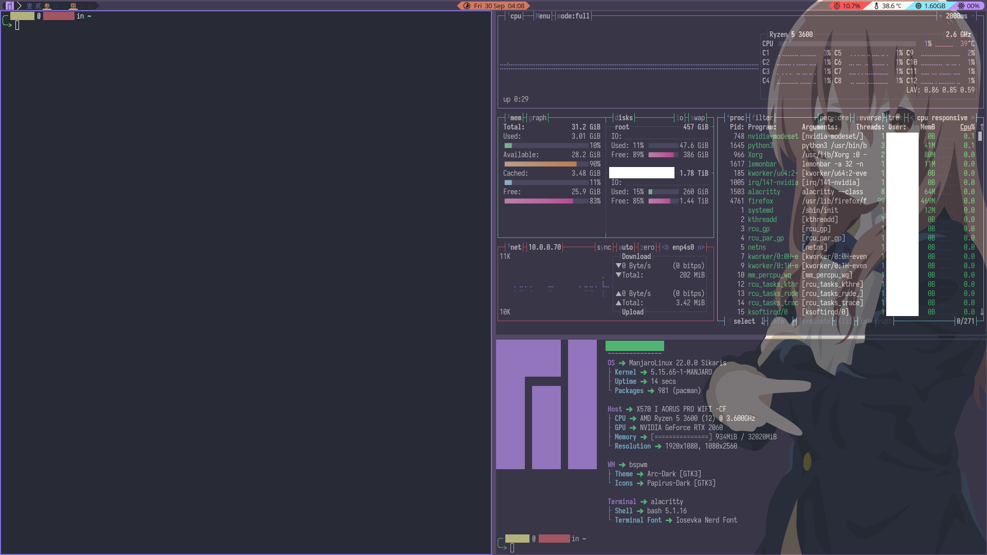Screen dimensions: 987x555
Task: Click the clock icon beside the date
Action: point(467,6)
